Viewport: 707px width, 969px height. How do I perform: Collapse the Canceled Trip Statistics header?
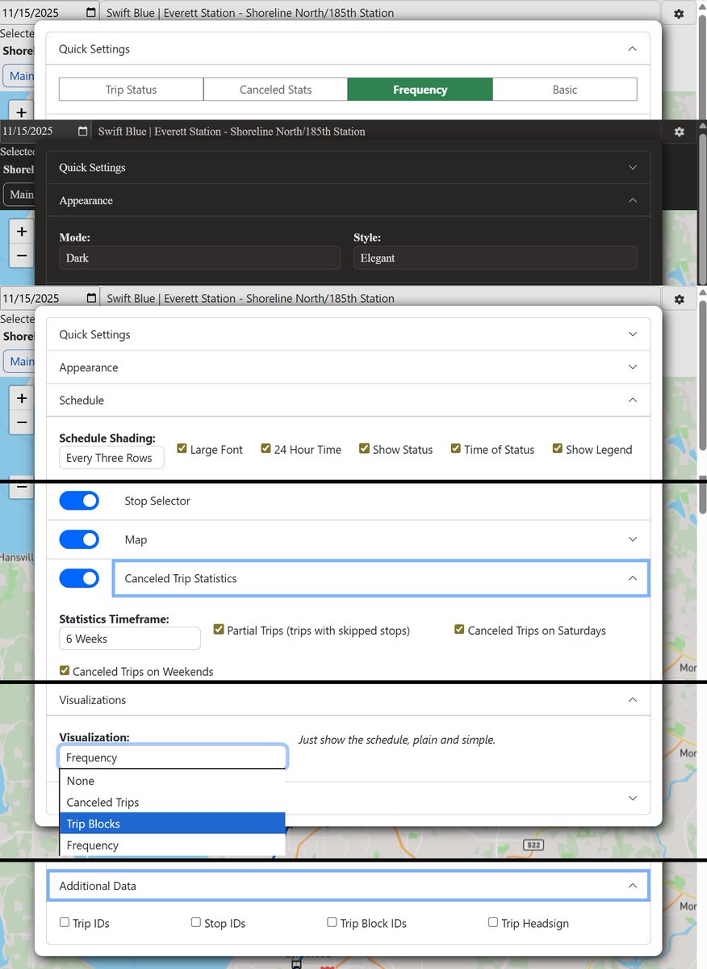pos(382,578)
